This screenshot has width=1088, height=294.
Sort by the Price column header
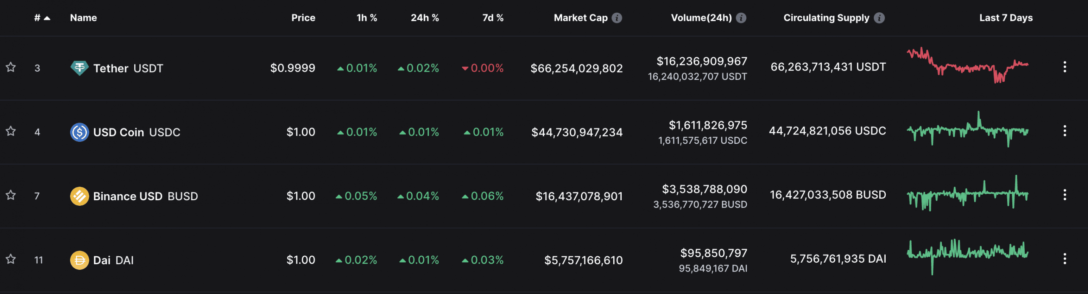pyautogui.click(x=303, y=18)
